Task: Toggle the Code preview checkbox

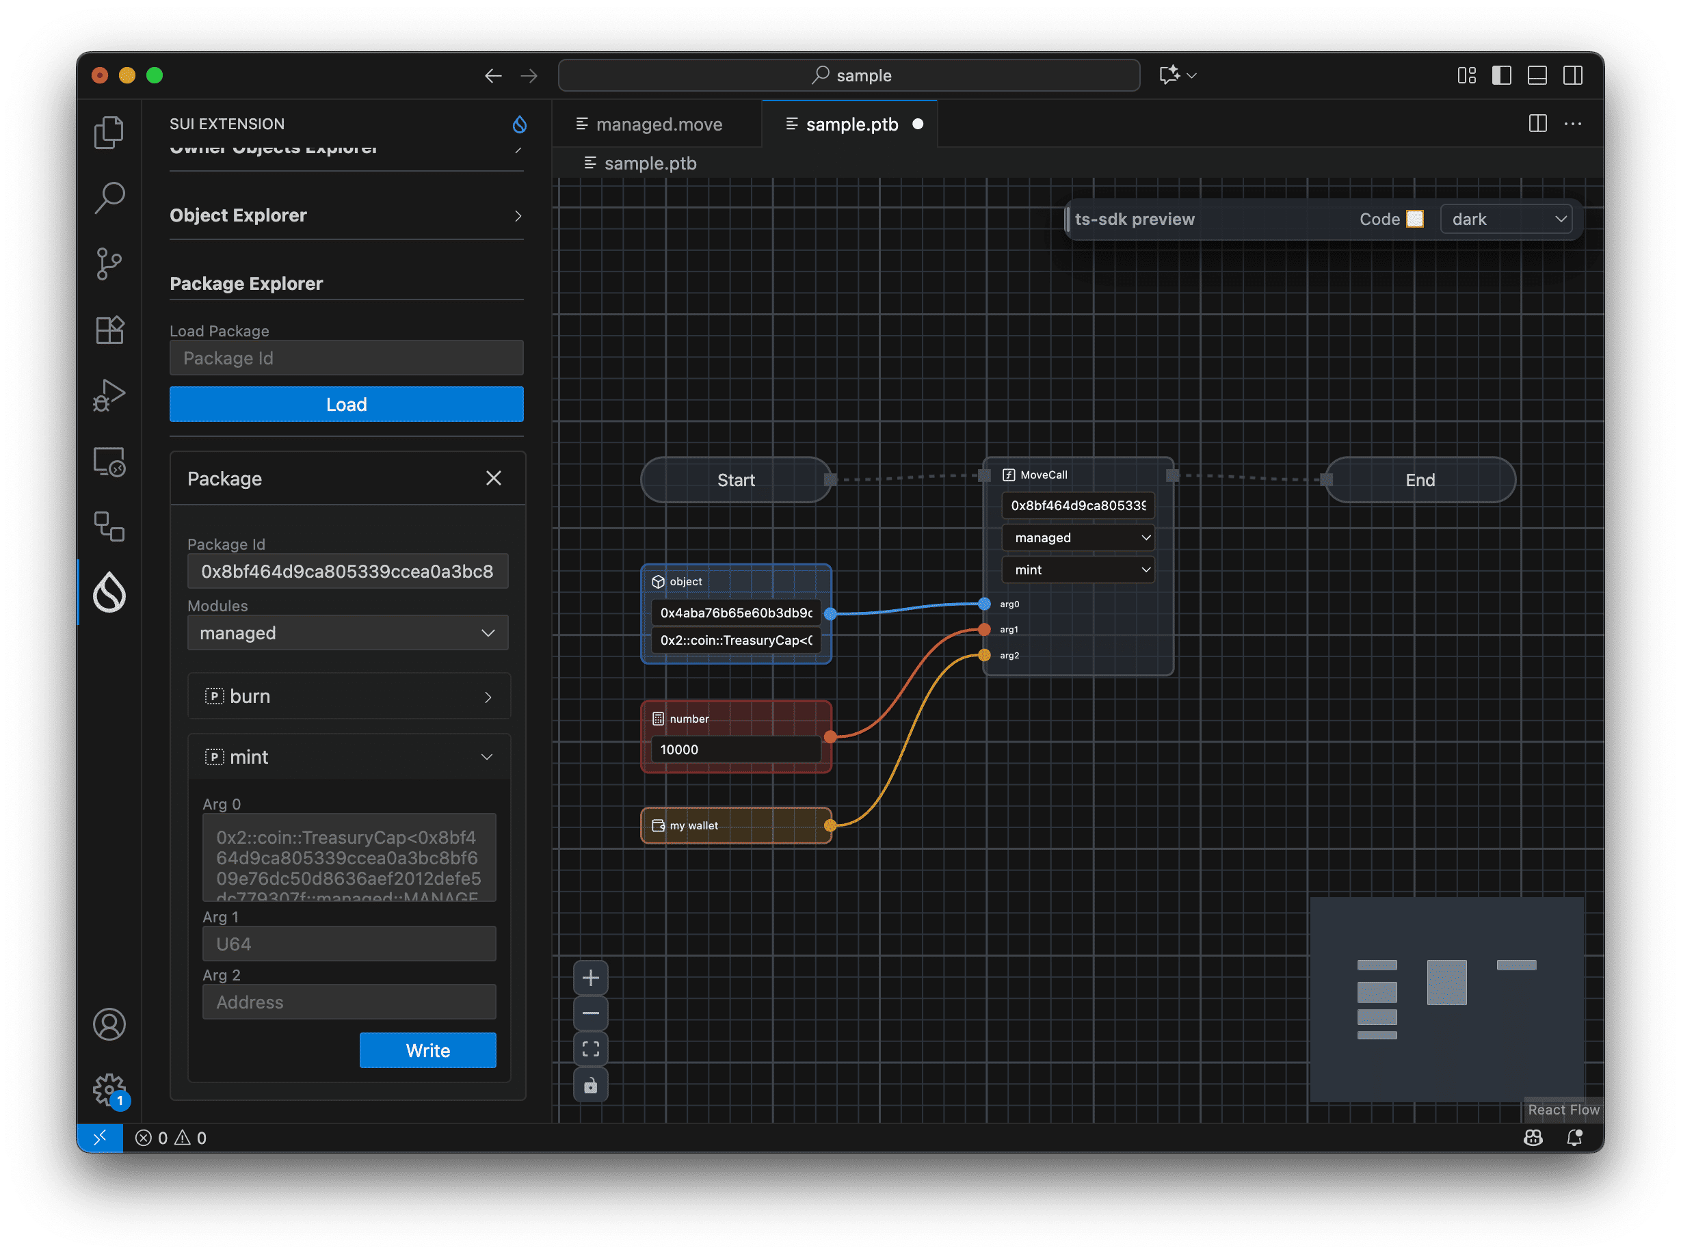Action: (1415, 219)
